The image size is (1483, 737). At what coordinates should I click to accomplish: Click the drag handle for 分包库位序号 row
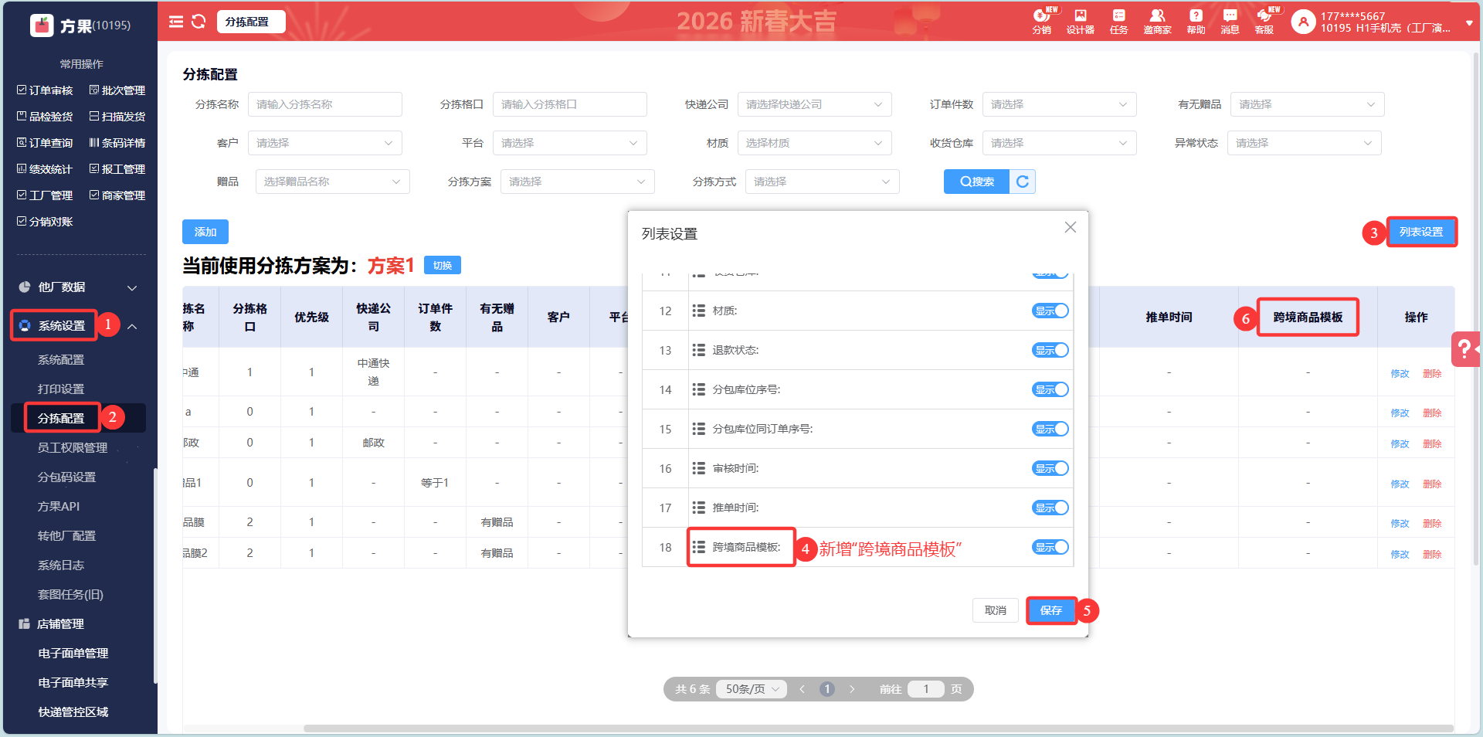pos(698,389)
